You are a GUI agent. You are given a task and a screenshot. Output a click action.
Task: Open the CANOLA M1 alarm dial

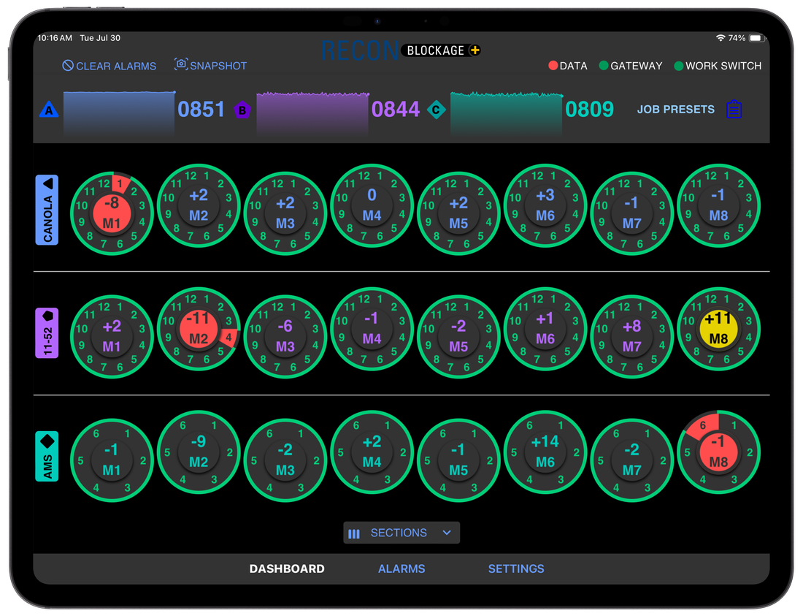click(x=112, y=213)
